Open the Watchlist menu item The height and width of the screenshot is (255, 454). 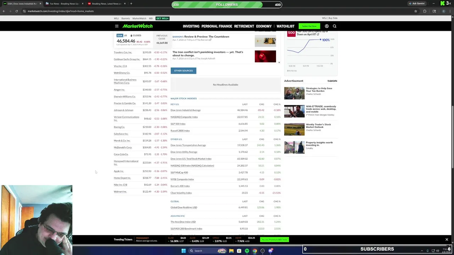pyautogui.click(x=286, y=26)
